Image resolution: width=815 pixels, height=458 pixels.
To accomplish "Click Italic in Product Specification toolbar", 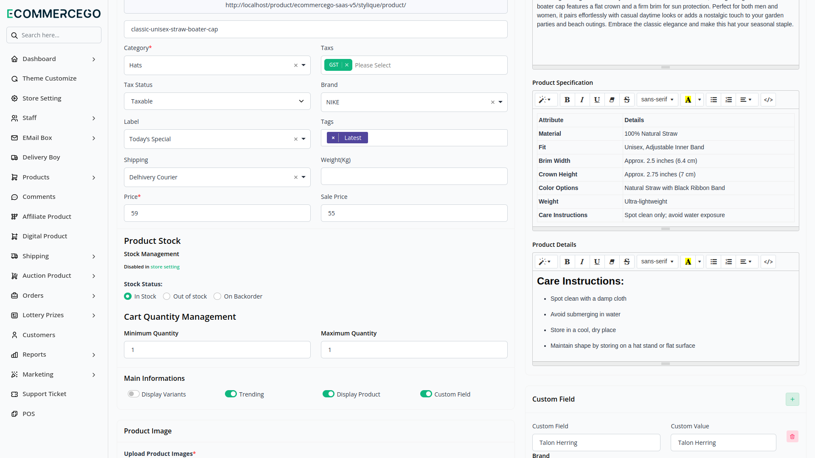I will point(582,100).
